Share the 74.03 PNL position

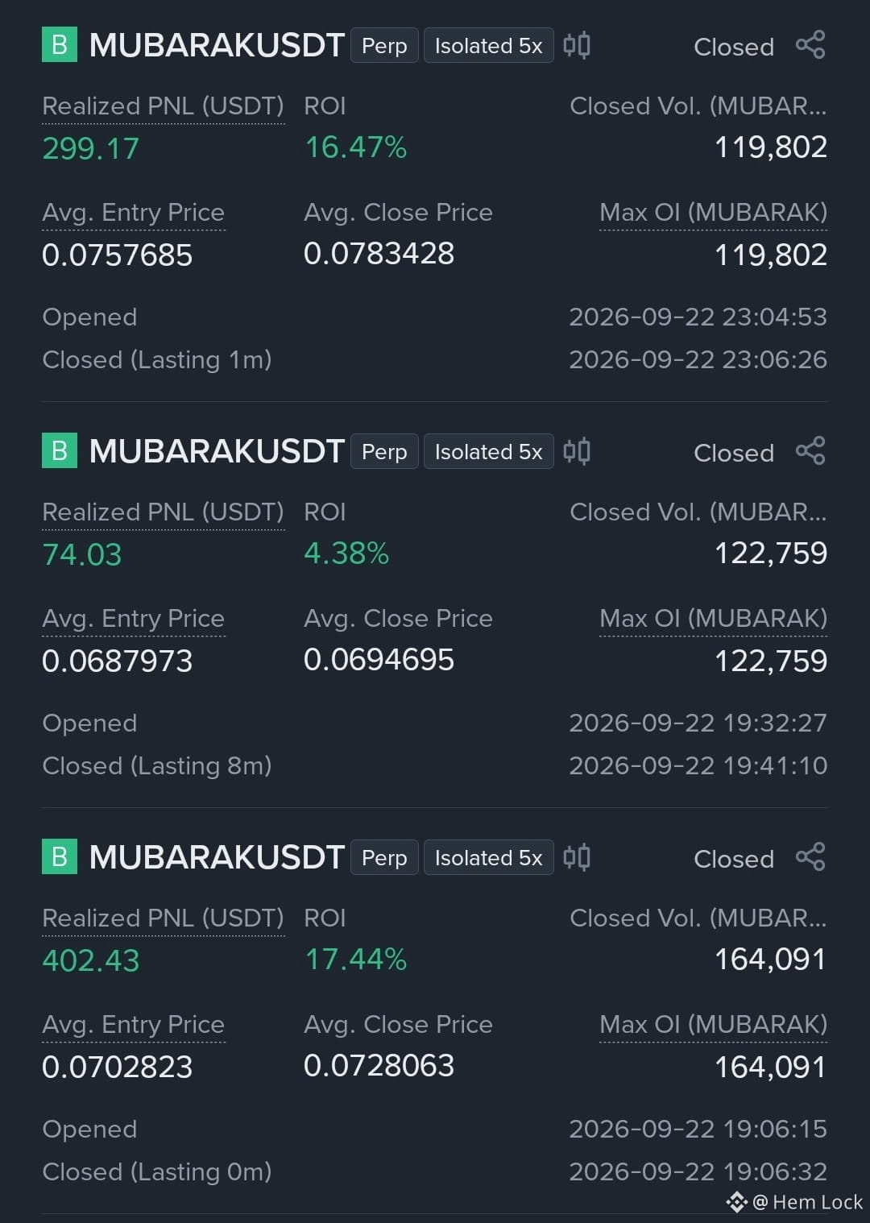click(x=810, y=451)
